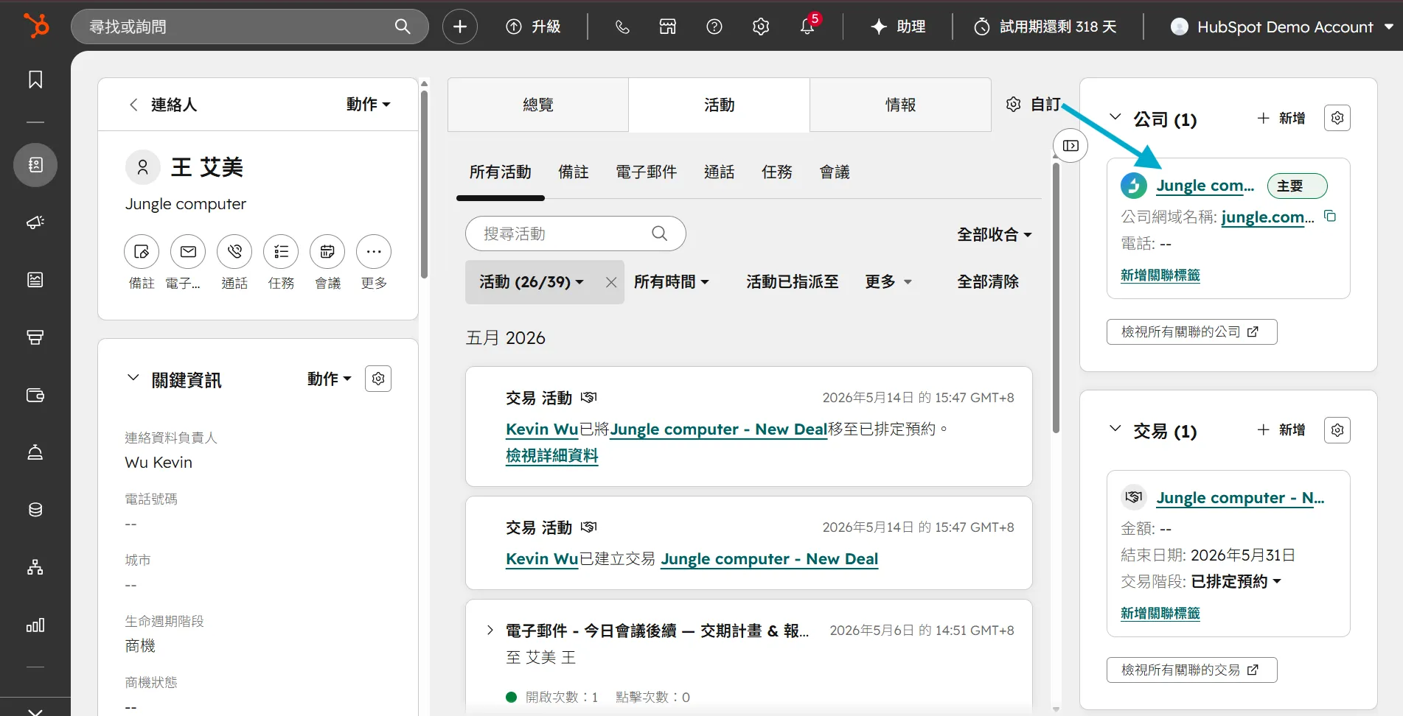Open the automation workflow sidebar icon
This screenshot has height=716, width=1403.
click(x=35, y=567)
